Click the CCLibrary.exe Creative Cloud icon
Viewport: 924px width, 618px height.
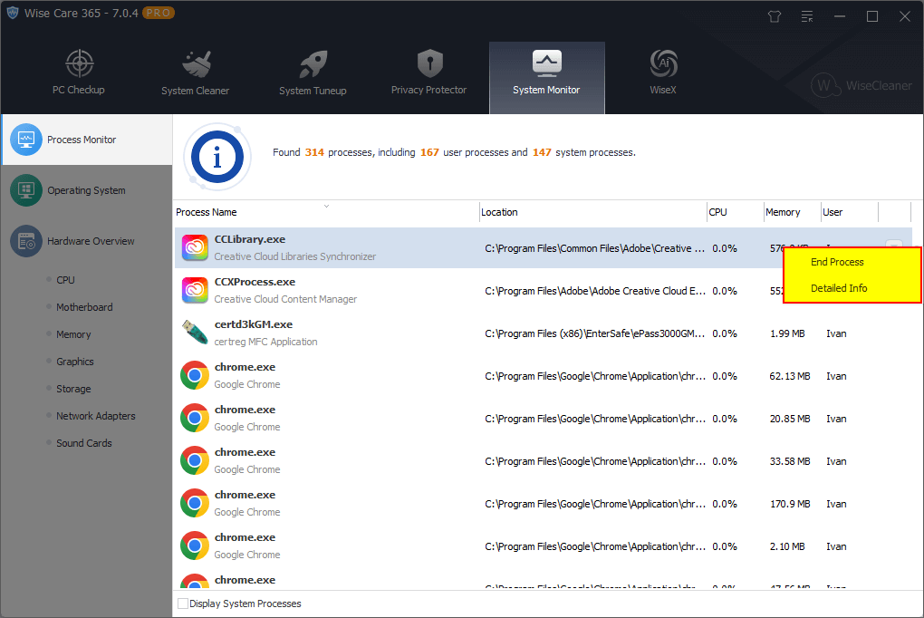click(x=195, y=247)
